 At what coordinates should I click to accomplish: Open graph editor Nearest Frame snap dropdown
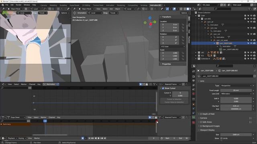point(172,84)
